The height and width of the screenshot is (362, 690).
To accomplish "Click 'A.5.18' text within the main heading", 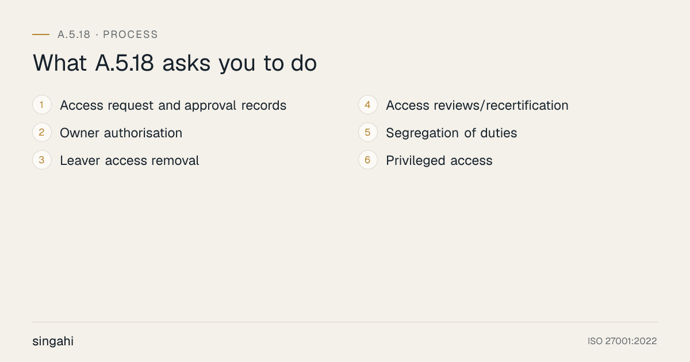I will pos(124,63).
